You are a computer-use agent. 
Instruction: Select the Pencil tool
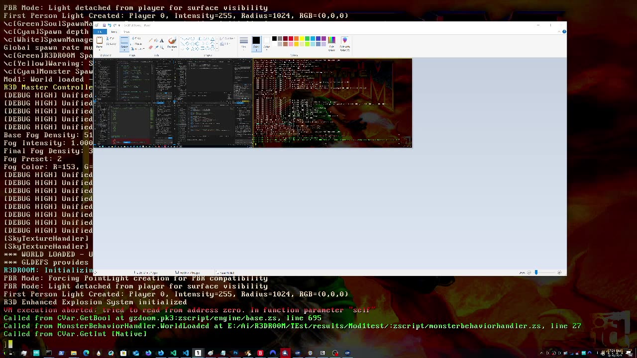(151, 40)
